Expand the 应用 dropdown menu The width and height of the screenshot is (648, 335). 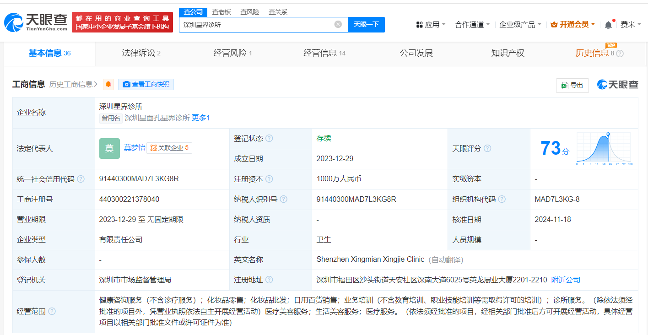point(431,25)
